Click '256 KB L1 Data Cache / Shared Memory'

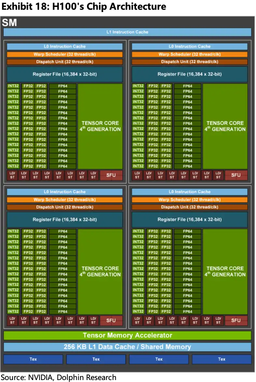click(127, 347)
